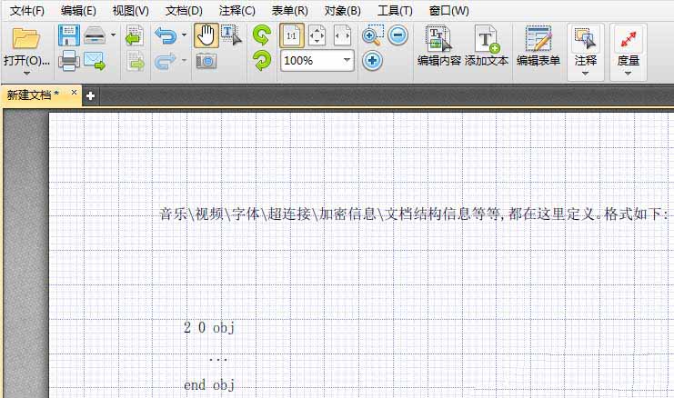This screenshot has height=398, width=674.
Task: Click the Print icon
Action: point(68,62)
